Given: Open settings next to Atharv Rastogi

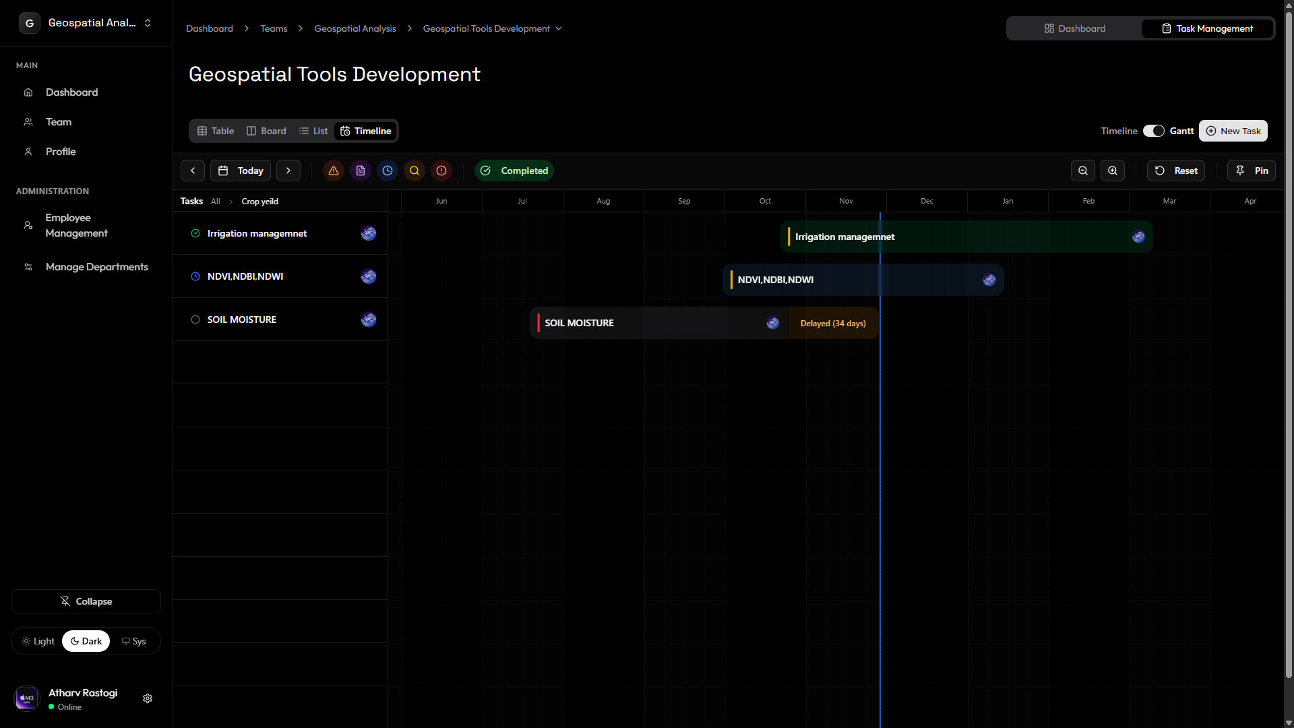Looking at the screenshot, I should pyautogui.click(x=147, y=698).
